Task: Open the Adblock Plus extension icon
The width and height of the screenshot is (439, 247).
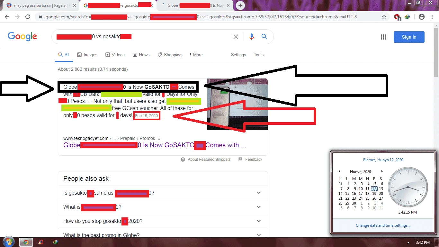Action: click(x=397, y=17)
